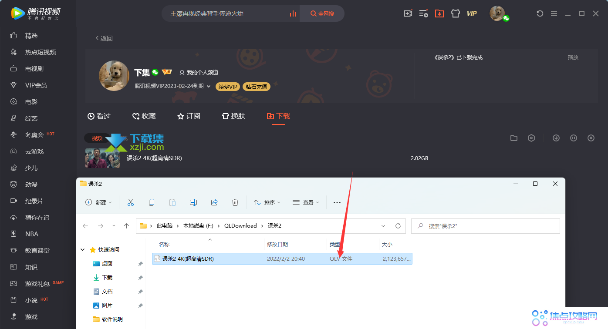Go back with the 返回 link
This screenshot has height=329, width=608.
(x=104, y=38)
